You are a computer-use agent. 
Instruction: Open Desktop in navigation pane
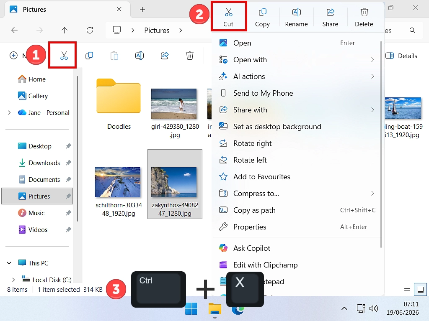coord(37,146)
